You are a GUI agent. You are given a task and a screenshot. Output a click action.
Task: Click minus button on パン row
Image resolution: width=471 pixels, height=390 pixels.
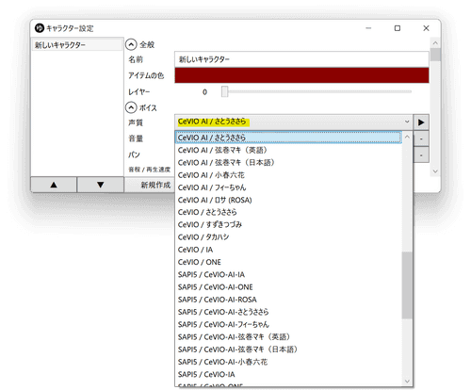pyautogui.click(x=421, y=155)
